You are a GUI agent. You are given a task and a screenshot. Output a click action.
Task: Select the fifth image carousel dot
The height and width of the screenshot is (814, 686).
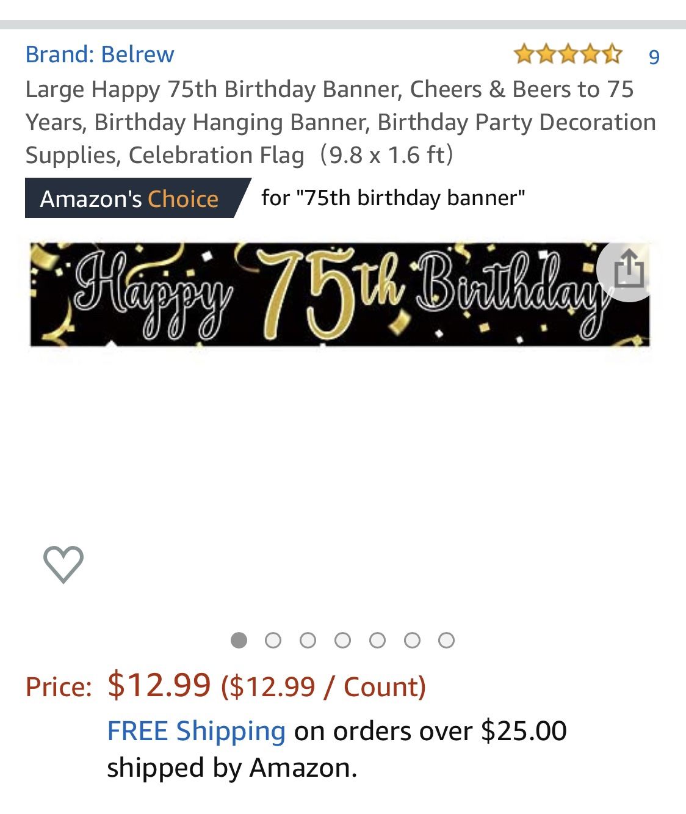[378, 640]
